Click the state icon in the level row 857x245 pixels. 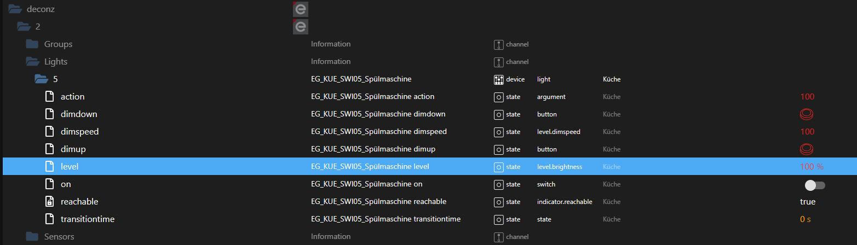(x=498, y=167)
